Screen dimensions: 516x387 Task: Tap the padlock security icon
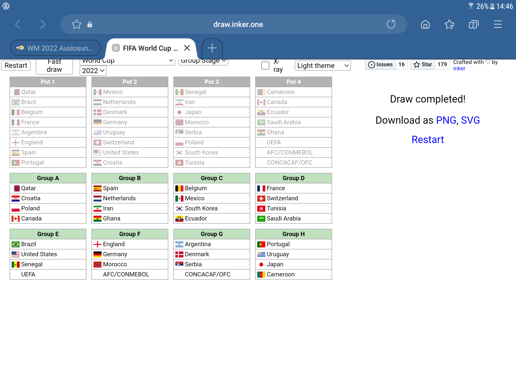89,24
